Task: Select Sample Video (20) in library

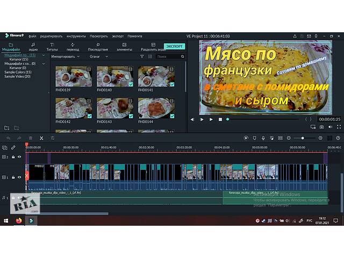Action: [x=17, y=76]
